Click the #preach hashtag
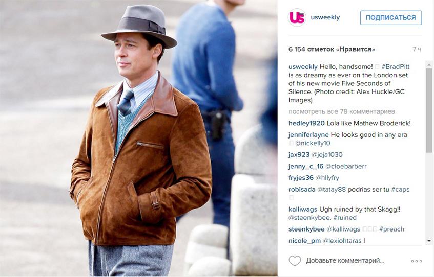 tap(391, 229)
